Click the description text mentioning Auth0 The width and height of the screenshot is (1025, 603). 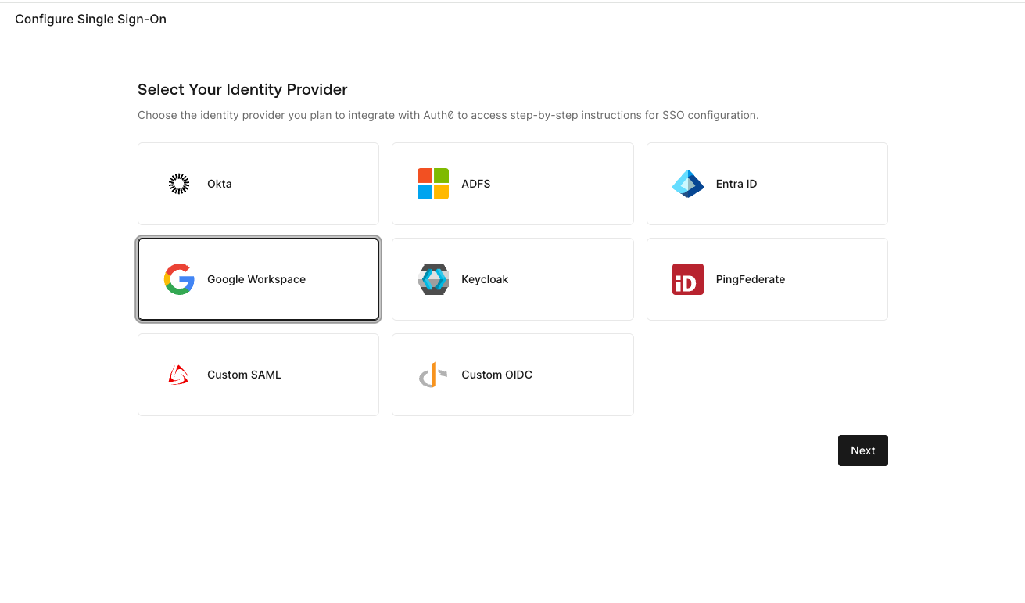pyautogui.click(x=448, y=115)
